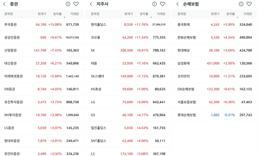
Task: Open info icon in 손해보험 header
Action: (241, 4)
